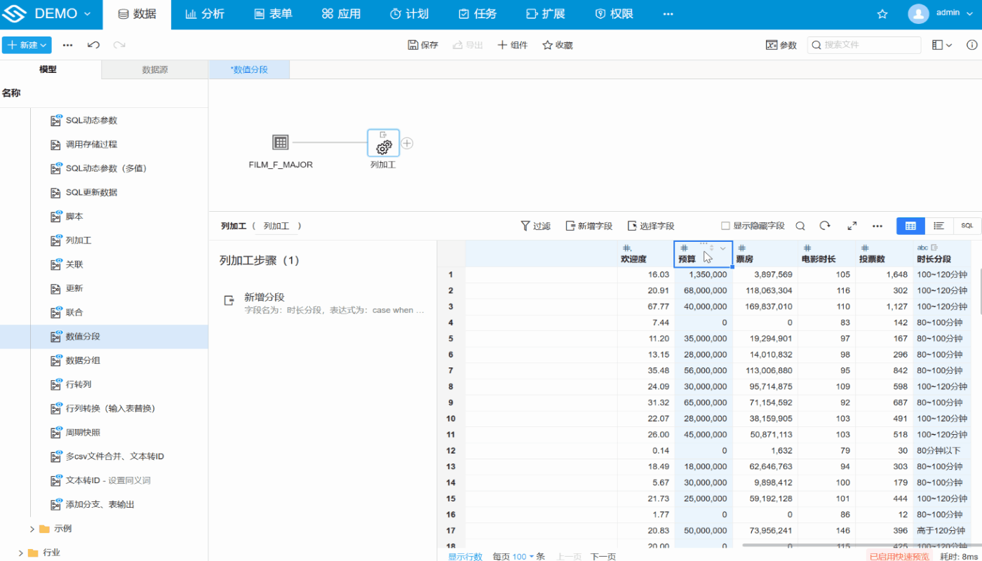Click the refresh icon in data toolbar
This screenshot has height=561, width=982.
(825, 226)
